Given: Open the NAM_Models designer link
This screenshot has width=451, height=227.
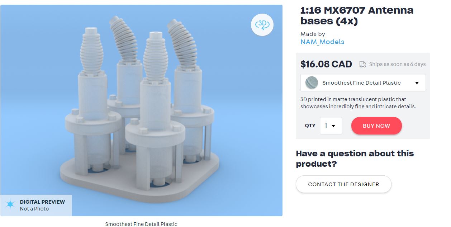Looking at the screenshot, I should click(x=322, y=42).
